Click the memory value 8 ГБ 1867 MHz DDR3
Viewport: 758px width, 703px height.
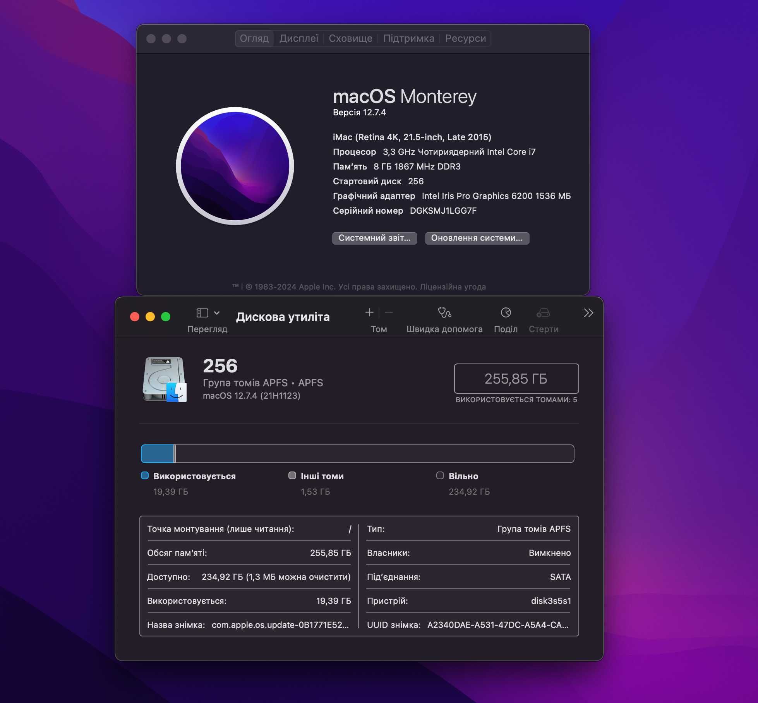pos(417,166)
